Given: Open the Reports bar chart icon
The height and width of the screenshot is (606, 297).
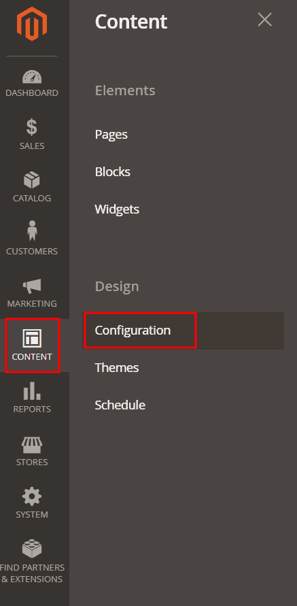Looking at the screenshot, I should (x=32, y=390).
